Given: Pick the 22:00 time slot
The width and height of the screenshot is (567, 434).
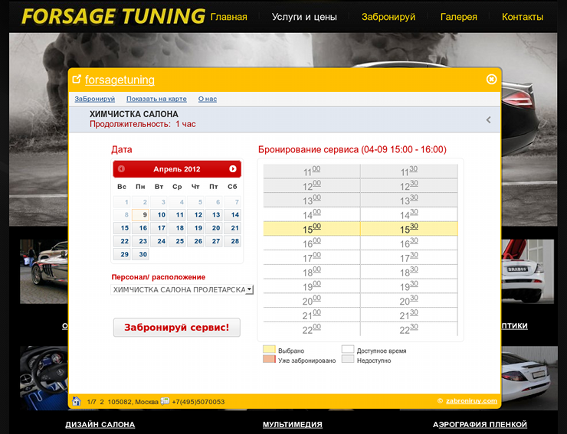Looking at the screenshot, I should coord(312,329).
